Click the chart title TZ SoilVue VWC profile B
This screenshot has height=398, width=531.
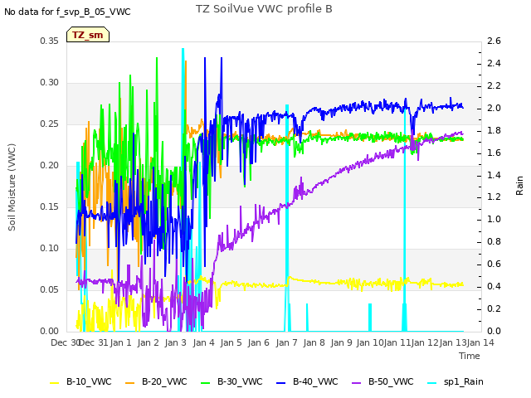[264, 9]
